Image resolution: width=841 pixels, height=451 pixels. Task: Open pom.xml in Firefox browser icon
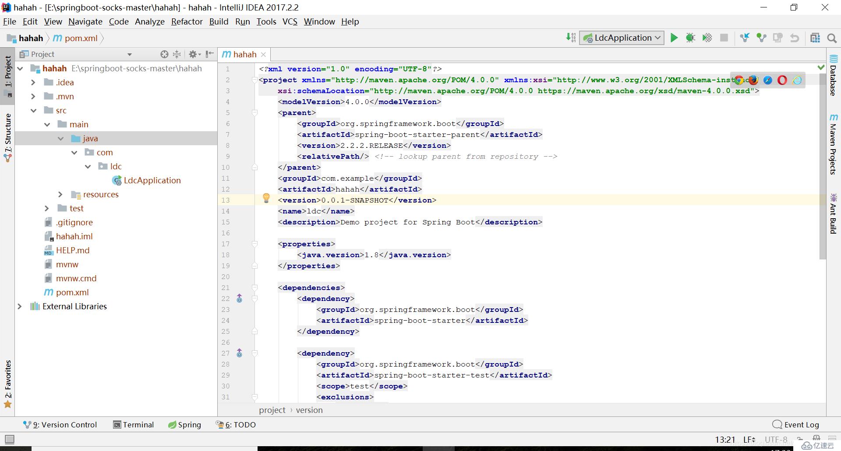pos(753,80)
